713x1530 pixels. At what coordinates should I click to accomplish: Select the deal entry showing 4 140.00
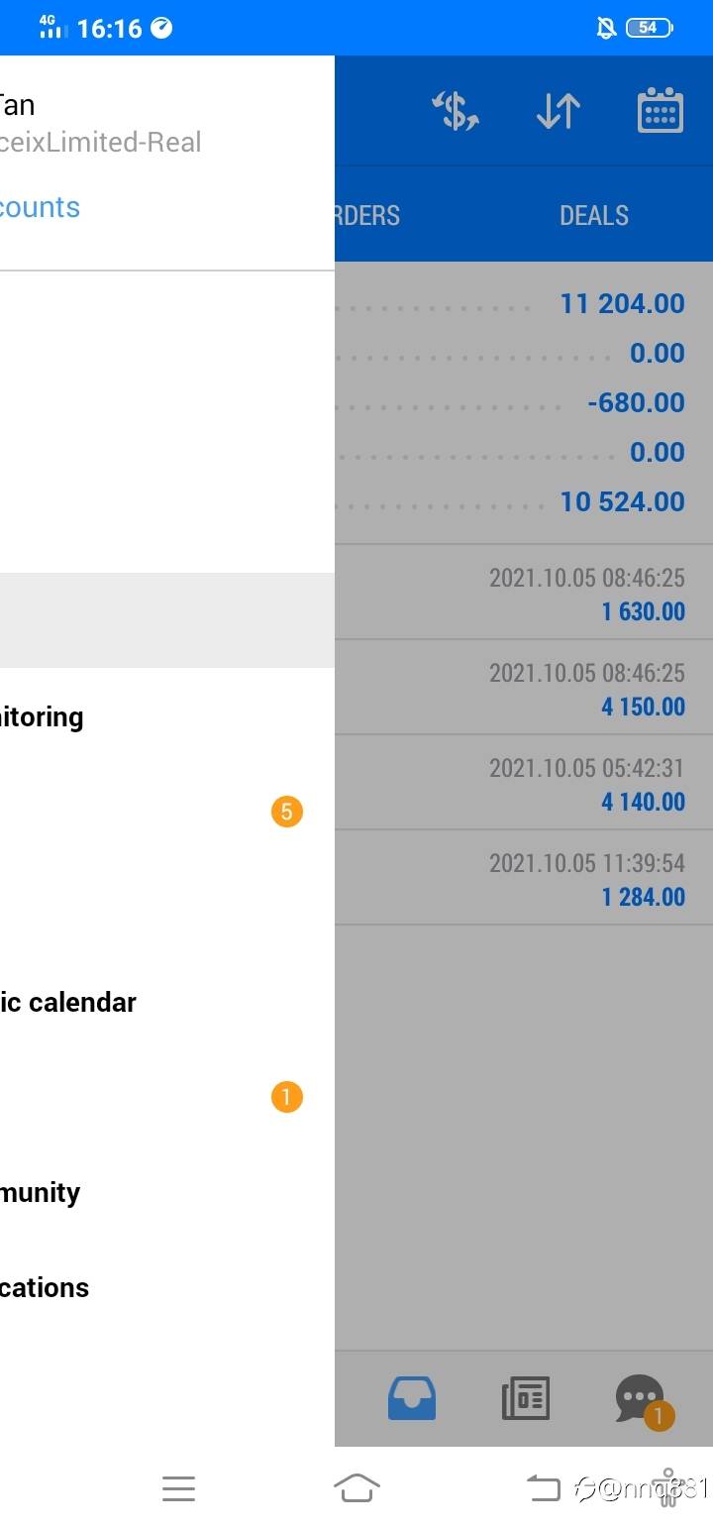(523, 783)
